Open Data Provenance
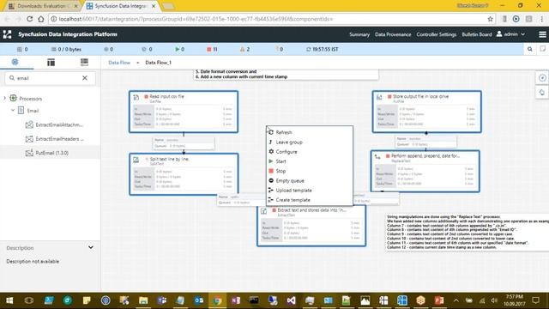The image size is (549, 309). [x=393, y=34]
